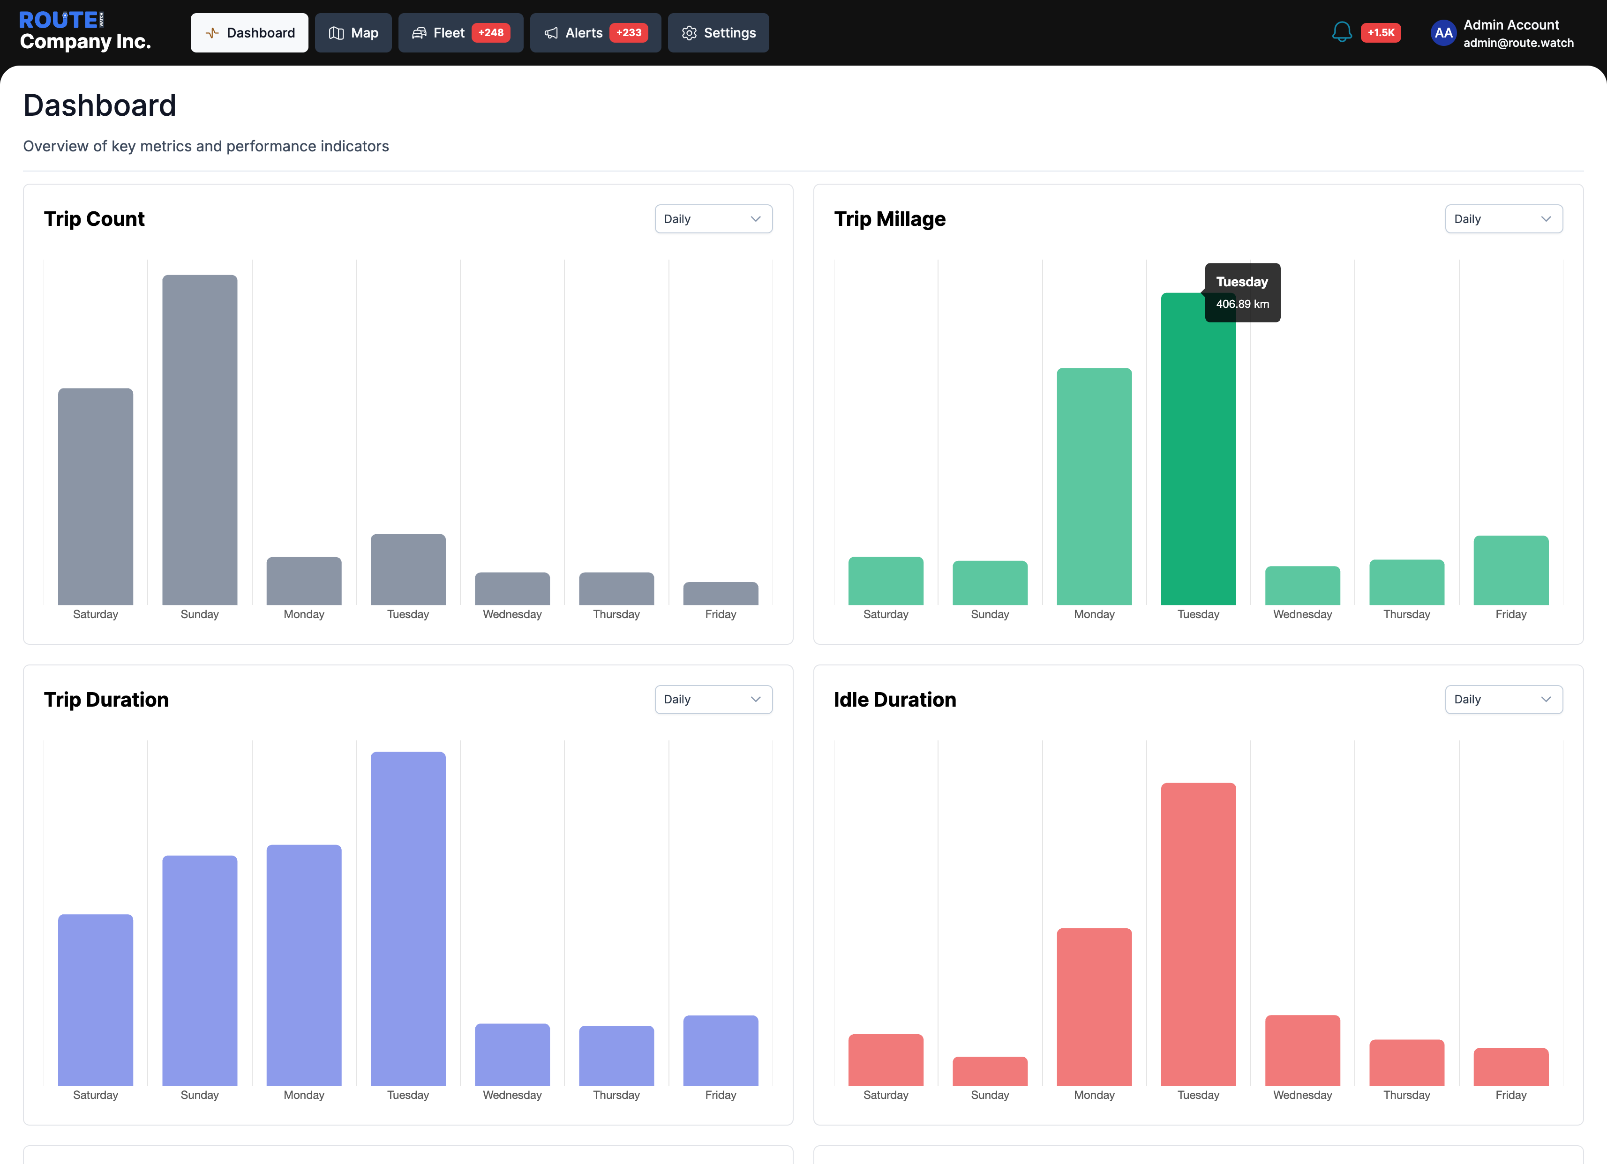Click the Admin Account name
The width and height of the screenshot is (1607, 1164).
click(x=1510, y=25)
